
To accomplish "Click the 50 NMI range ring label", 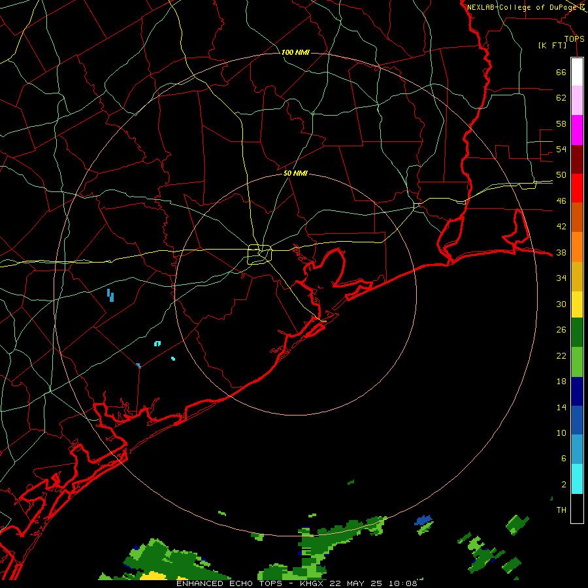I will pyautogui.click(x=295, y=173).
